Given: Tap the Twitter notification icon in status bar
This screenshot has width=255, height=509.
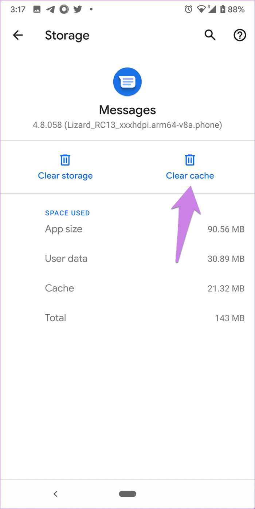Looking at the screenshot, I should pos(78,9).
